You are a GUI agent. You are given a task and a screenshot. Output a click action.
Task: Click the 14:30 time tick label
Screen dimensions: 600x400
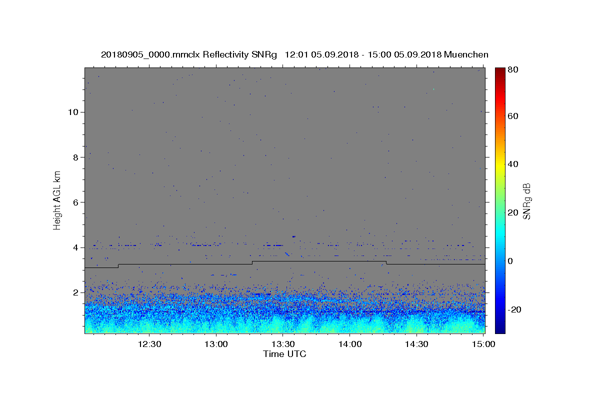coord(416,344)
